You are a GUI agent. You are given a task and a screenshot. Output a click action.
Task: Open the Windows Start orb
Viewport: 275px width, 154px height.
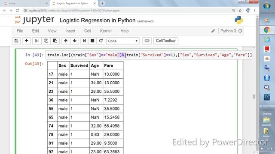[267, 6]
